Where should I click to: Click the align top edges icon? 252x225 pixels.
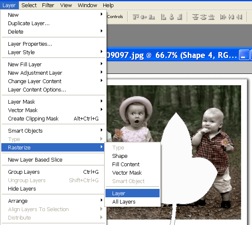pyautogui.click(x=136, y=17)
